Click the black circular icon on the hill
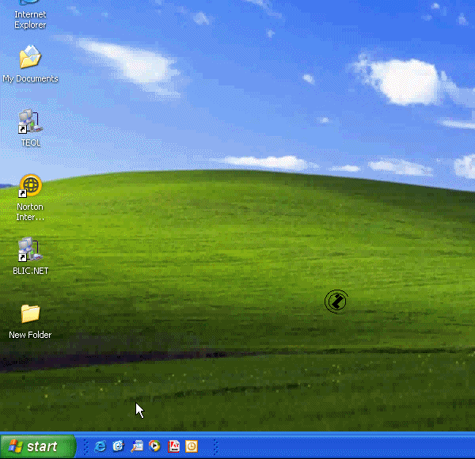475x459 pixels. point(336,301)
